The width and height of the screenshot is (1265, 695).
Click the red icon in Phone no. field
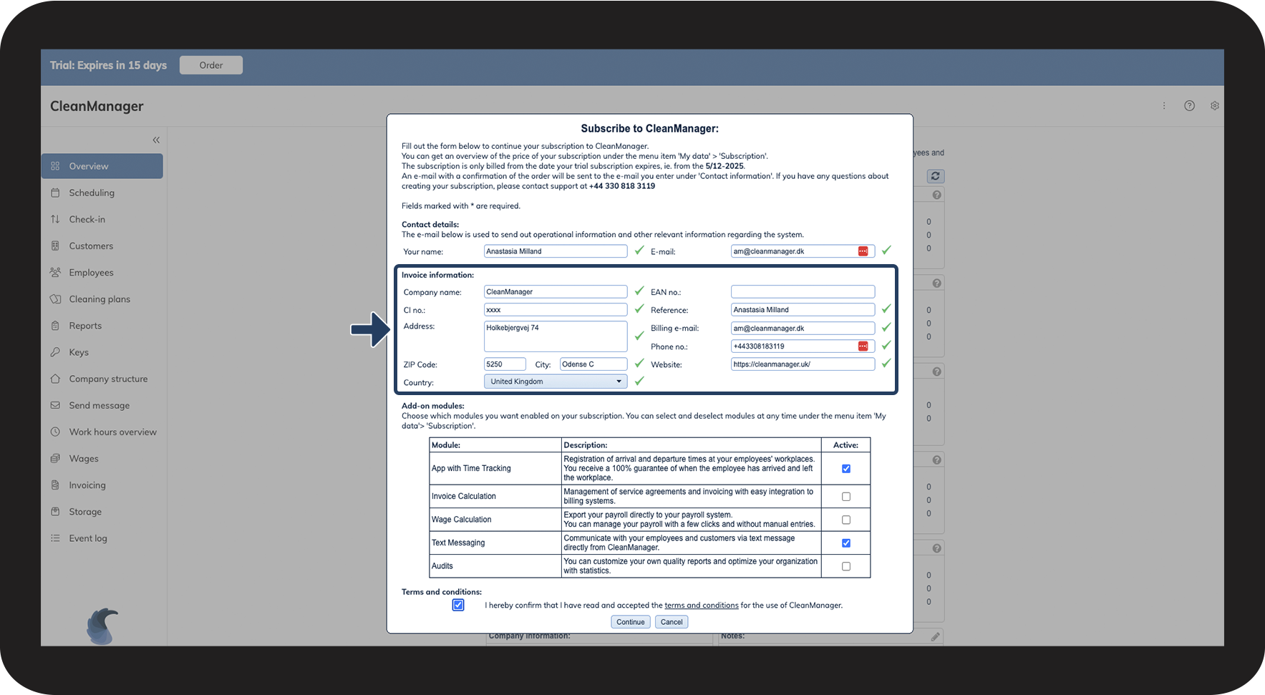[863, 346]
